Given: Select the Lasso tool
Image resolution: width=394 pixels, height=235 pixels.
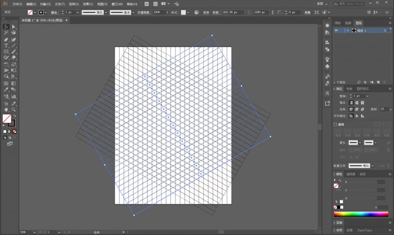Looking at the screenshot, I should [x=13, y=33].
